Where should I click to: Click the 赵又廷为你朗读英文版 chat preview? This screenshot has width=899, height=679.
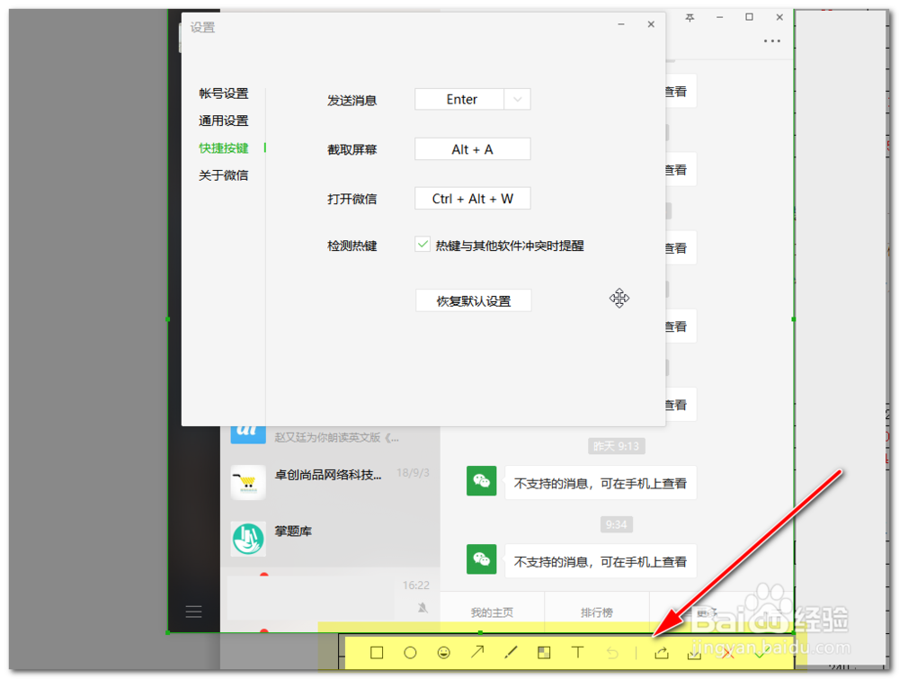(336, 438)
